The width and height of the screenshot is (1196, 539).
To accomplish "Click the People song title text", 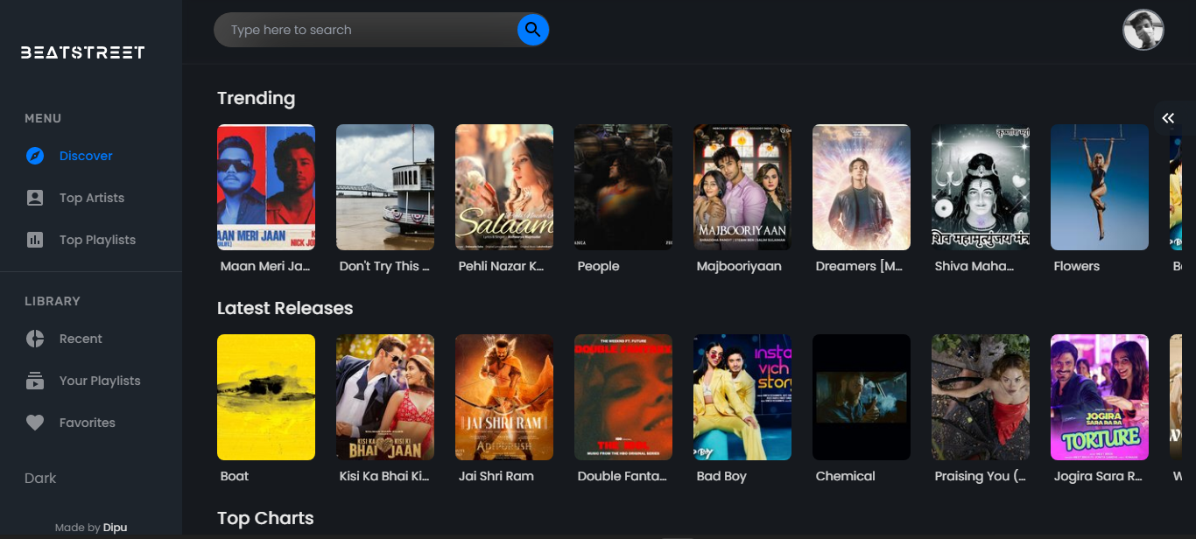I will point(599,266).
